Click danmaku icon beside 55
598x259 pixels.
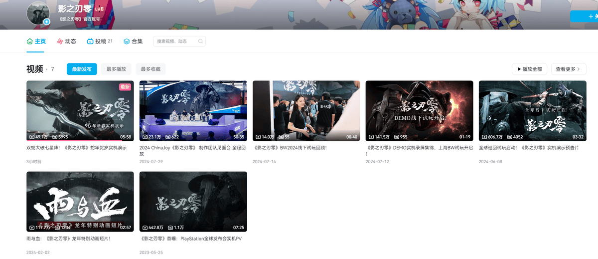point(281,137)
